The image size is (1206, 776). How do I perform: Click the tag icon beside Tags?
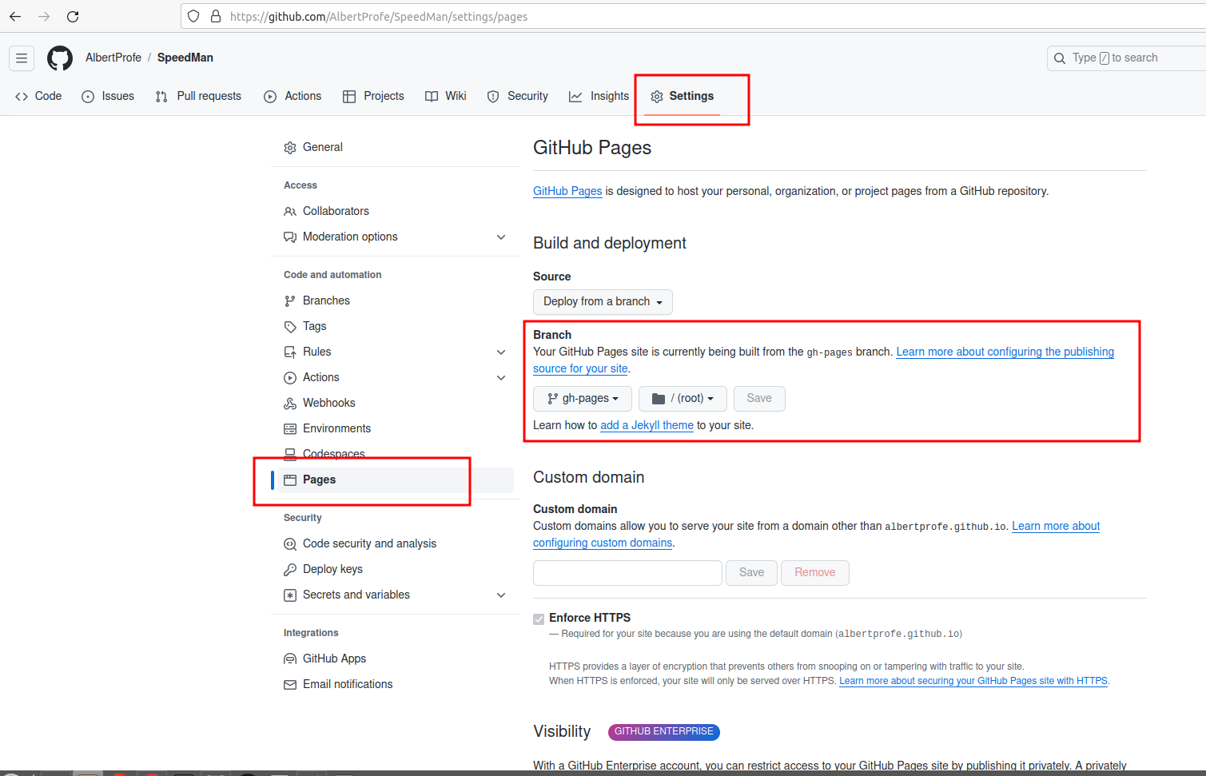(290, 327)
